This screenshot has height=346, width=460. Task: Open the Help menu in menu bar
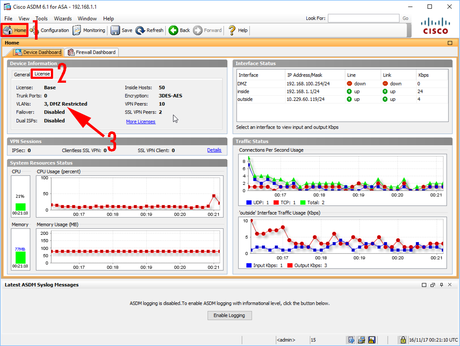(x=108, y=19)
